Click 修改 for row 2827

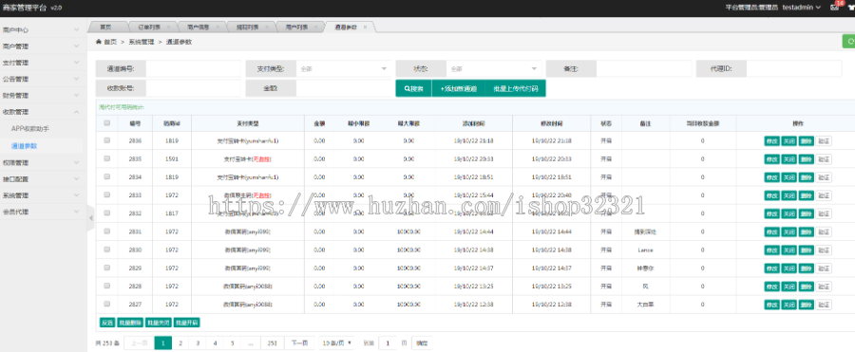(771, 305)
